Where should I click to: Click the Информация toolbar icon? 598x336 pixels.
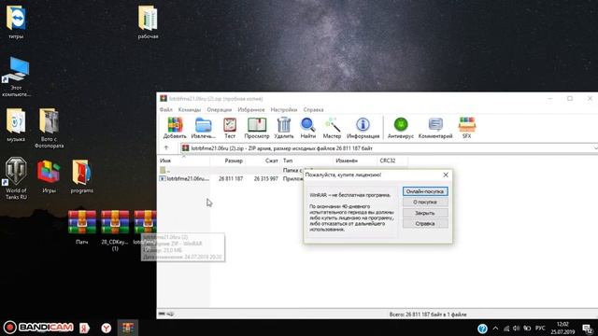point(363,128)
